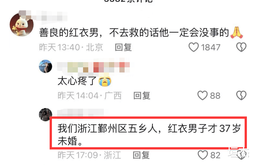Reply to the 昨天 17:09 浙江 comment
The height and width of the screenshot is (165, 255).
click(141, 155)
